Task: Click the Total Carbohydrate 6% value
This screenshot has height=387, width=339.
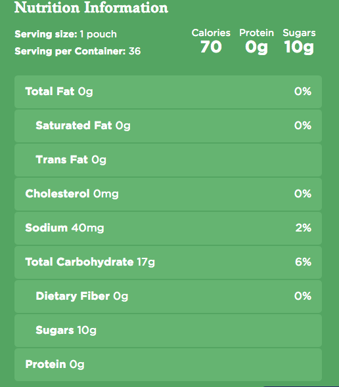Action: [303, 262]
